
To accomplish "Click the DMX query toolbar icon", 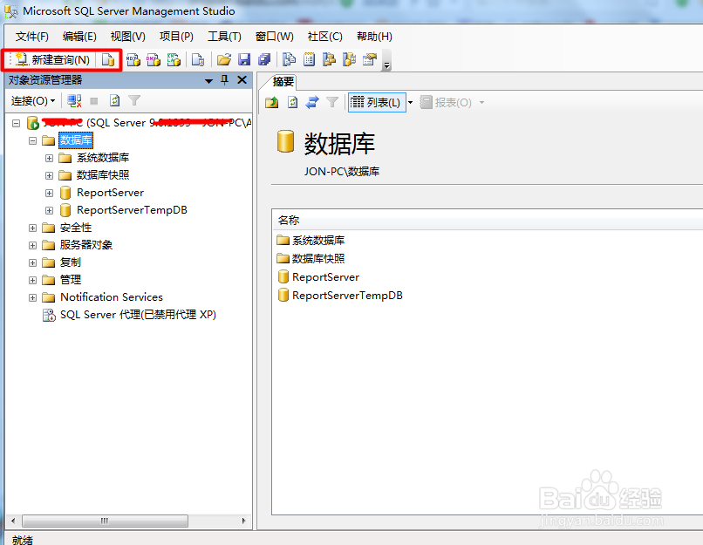I will click(x=154, y=59).
